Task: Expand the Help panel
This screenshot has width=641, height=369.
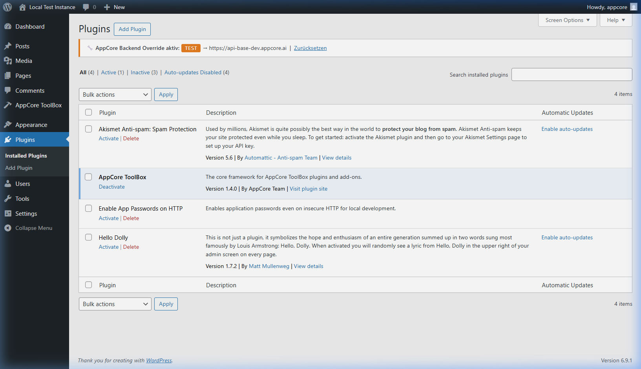Action: pyautogui.click(x=615, y=20)
